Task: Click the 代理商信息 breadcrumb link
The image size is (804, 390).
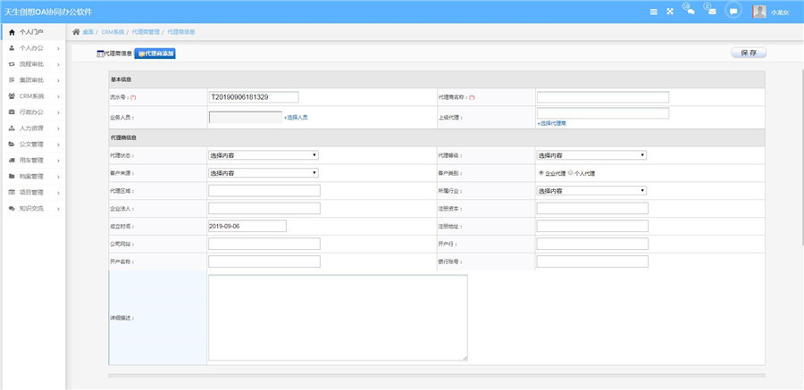Action: (x=181, y=32)
